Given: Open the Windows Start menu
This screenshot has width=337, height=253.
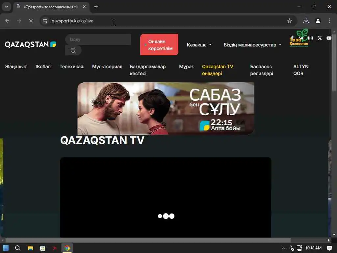Looking at the screenshot, I should (6, 248).
